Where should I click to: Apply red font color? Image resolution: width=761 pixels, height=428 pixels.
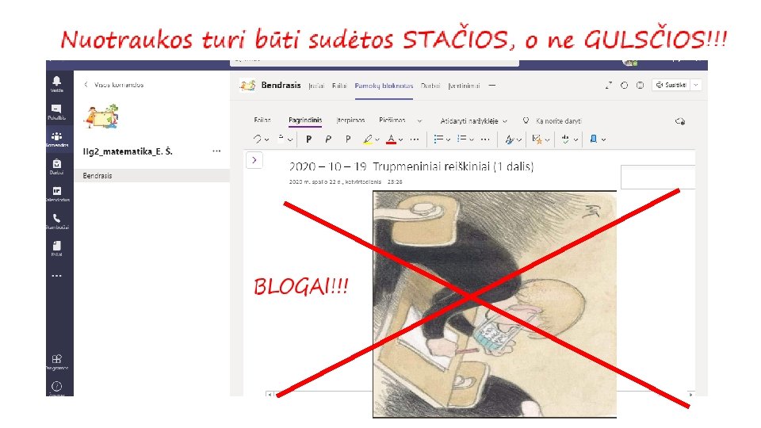point(391,139)
